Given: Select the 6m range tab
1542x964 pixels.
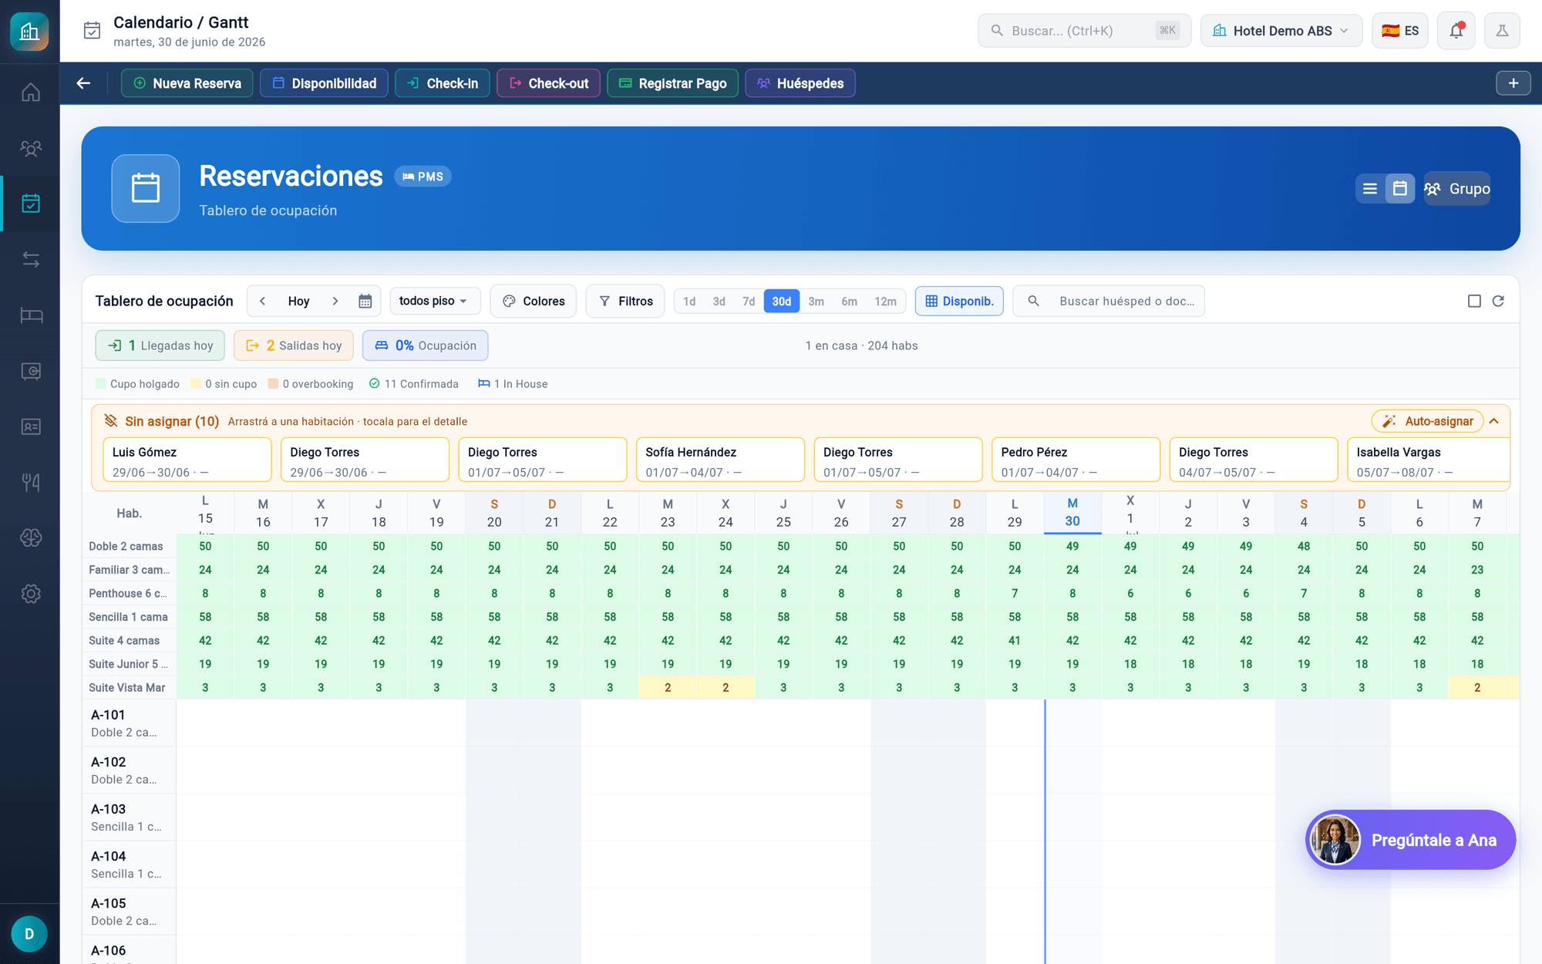Looking at the screenshot, I should (849, 302).
